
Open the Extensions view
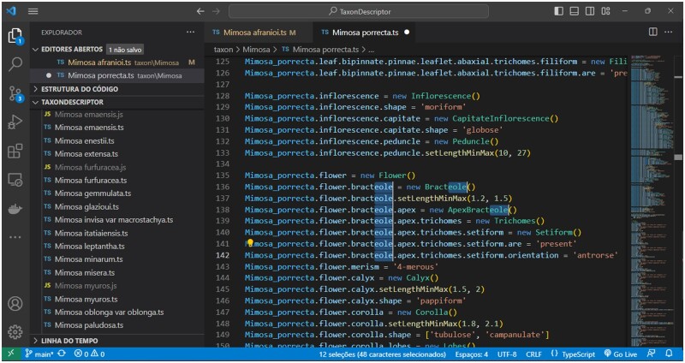(x=15, y=151)
